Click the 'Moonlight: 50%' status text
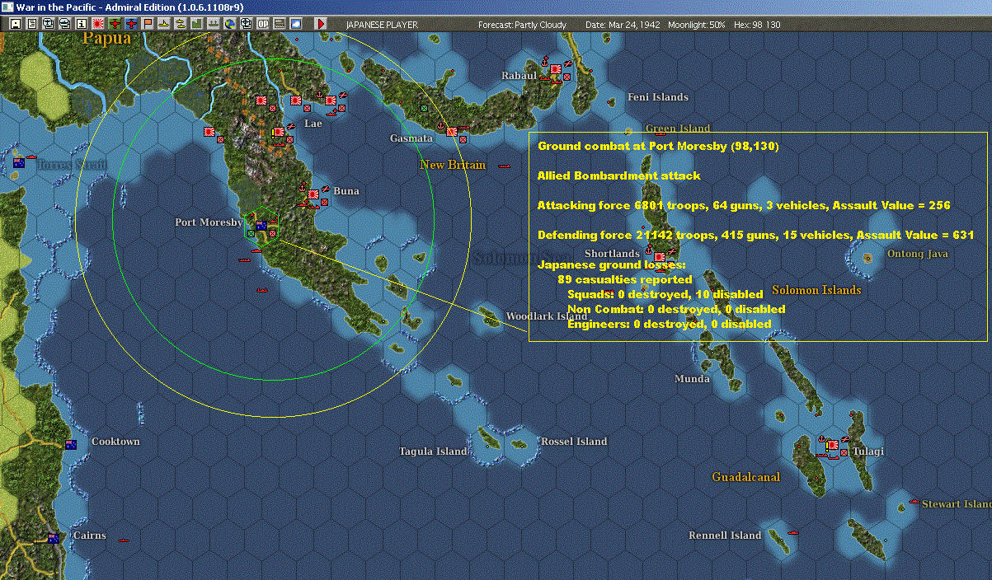This screenshot has width=992, height=580. 697,25
